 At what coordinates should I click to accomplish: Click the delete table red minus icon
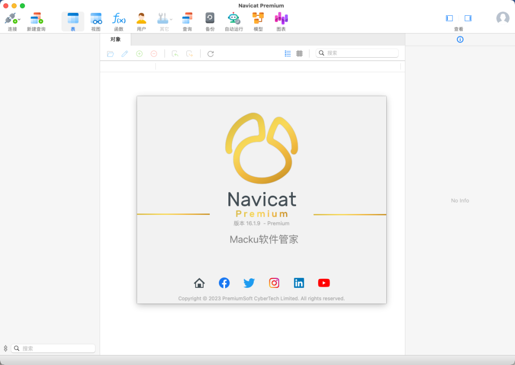click(x=154, y=54)
